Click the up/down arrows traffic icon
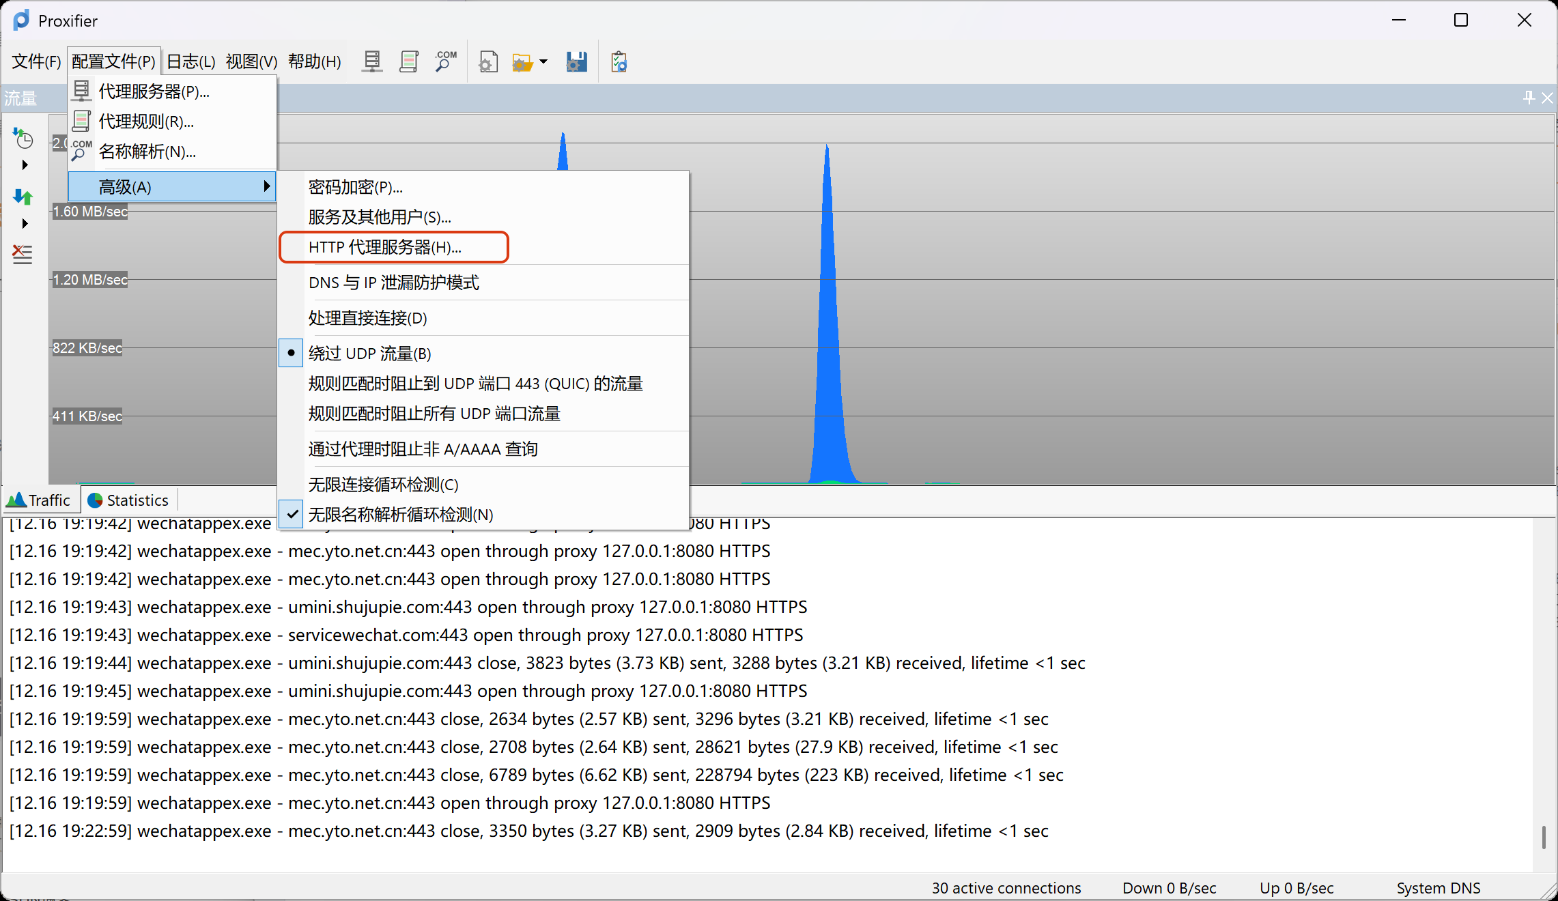The width and height of the screenshot is (1558, 901). 23,197
